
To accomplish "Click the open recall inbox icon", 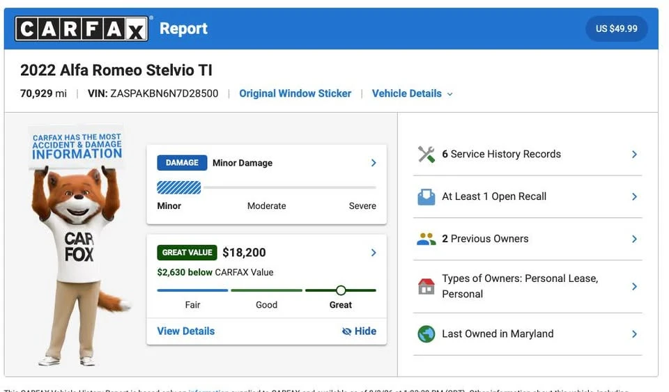I will pos(426,197).
